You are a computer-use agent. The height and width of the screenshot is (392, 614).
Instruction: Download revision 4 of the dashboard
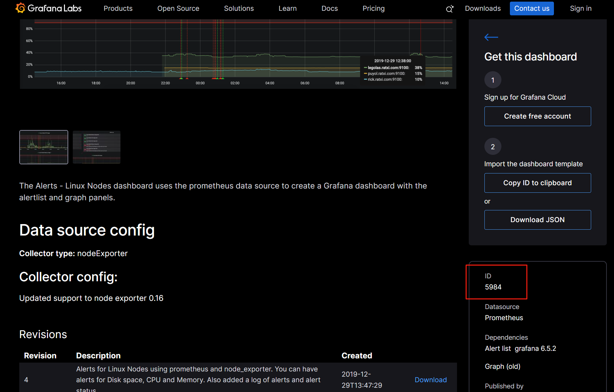[431, 380]
